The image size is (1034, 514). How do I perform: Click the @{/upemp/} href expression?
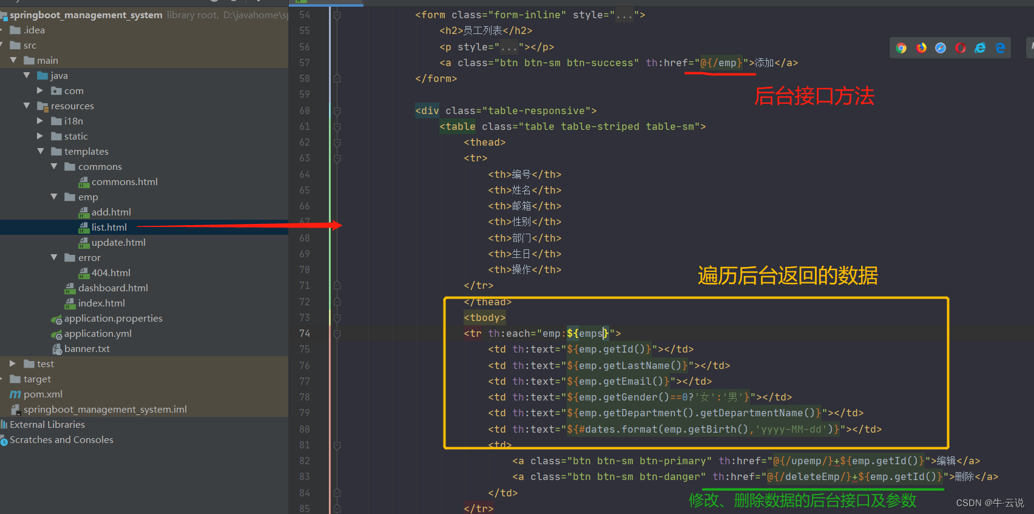[x=803, y=461]
